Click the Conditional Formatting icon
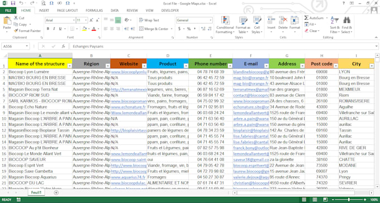The width and height of the screenshot is (380, 203). coord(225,20)
